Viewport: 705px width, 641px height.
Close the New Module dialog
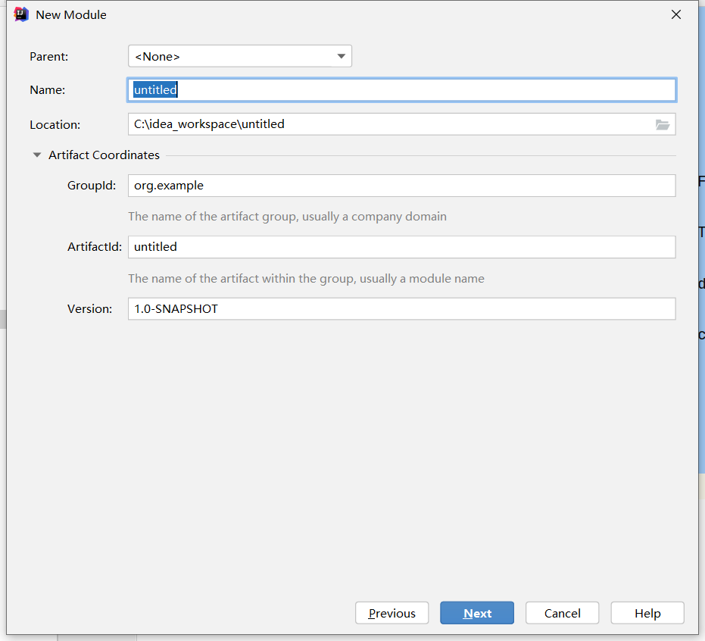tap(676, 14)
